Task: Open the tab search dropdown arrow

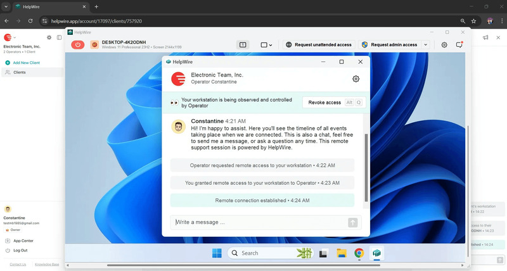Action: (x=6, y=6)
